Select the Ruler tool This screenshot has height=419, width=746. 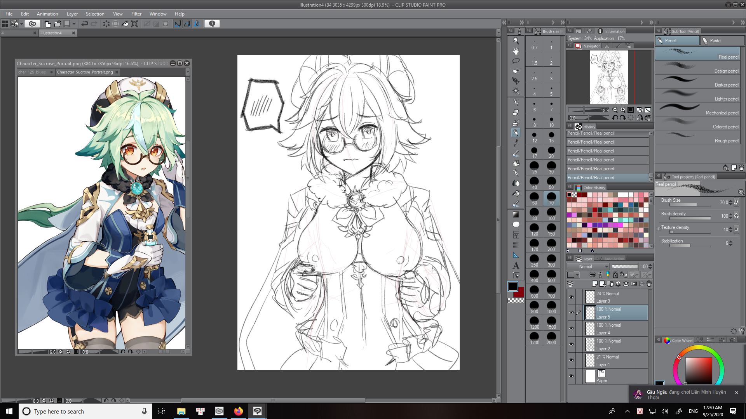click(516, 255)
